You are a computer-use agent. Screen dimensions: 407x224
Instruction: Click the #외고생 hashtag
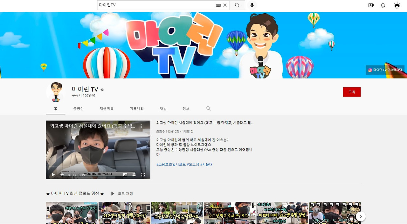click(x=193, y=165)
